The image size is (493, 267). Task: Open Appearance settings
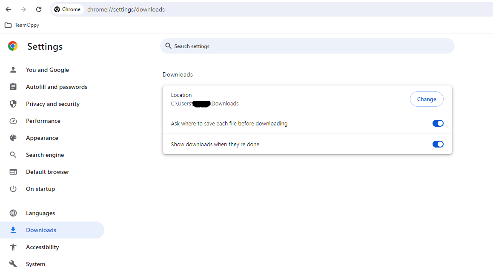point(42,137)
